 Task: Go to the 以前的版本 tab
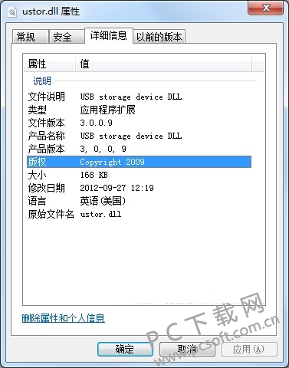[159, 37]
